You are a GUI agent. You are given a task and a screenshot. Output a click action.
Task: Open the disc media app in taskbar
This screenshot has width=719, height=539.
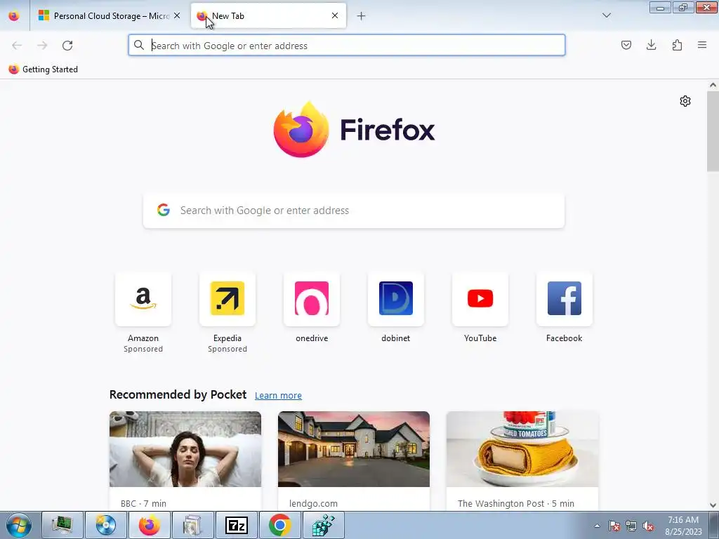(x=105, y=525)
